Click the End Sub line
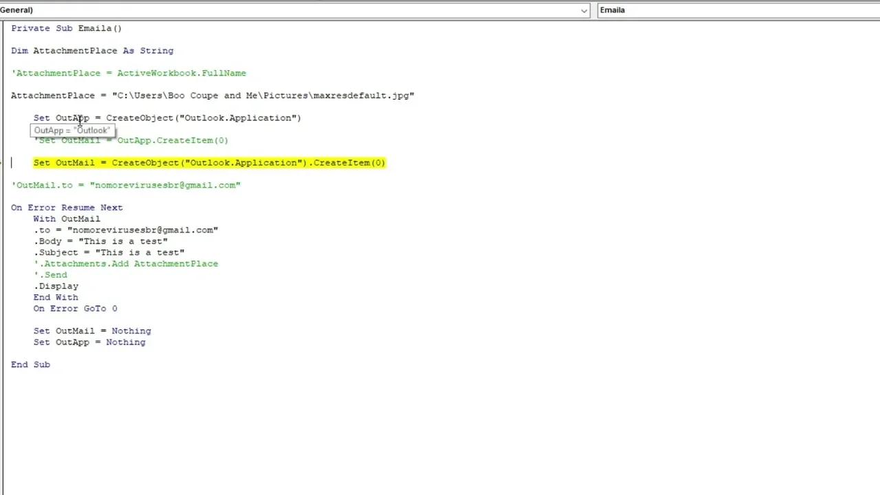Image resolution: width=880 pixels, height=495 pixels. (x=30, y=364)
